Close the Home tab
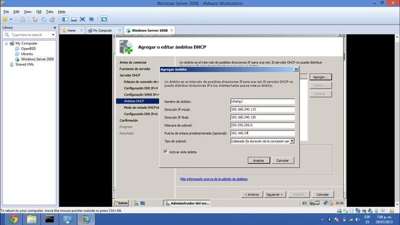Screen dimensions: 400x225 tap(81, 30)
